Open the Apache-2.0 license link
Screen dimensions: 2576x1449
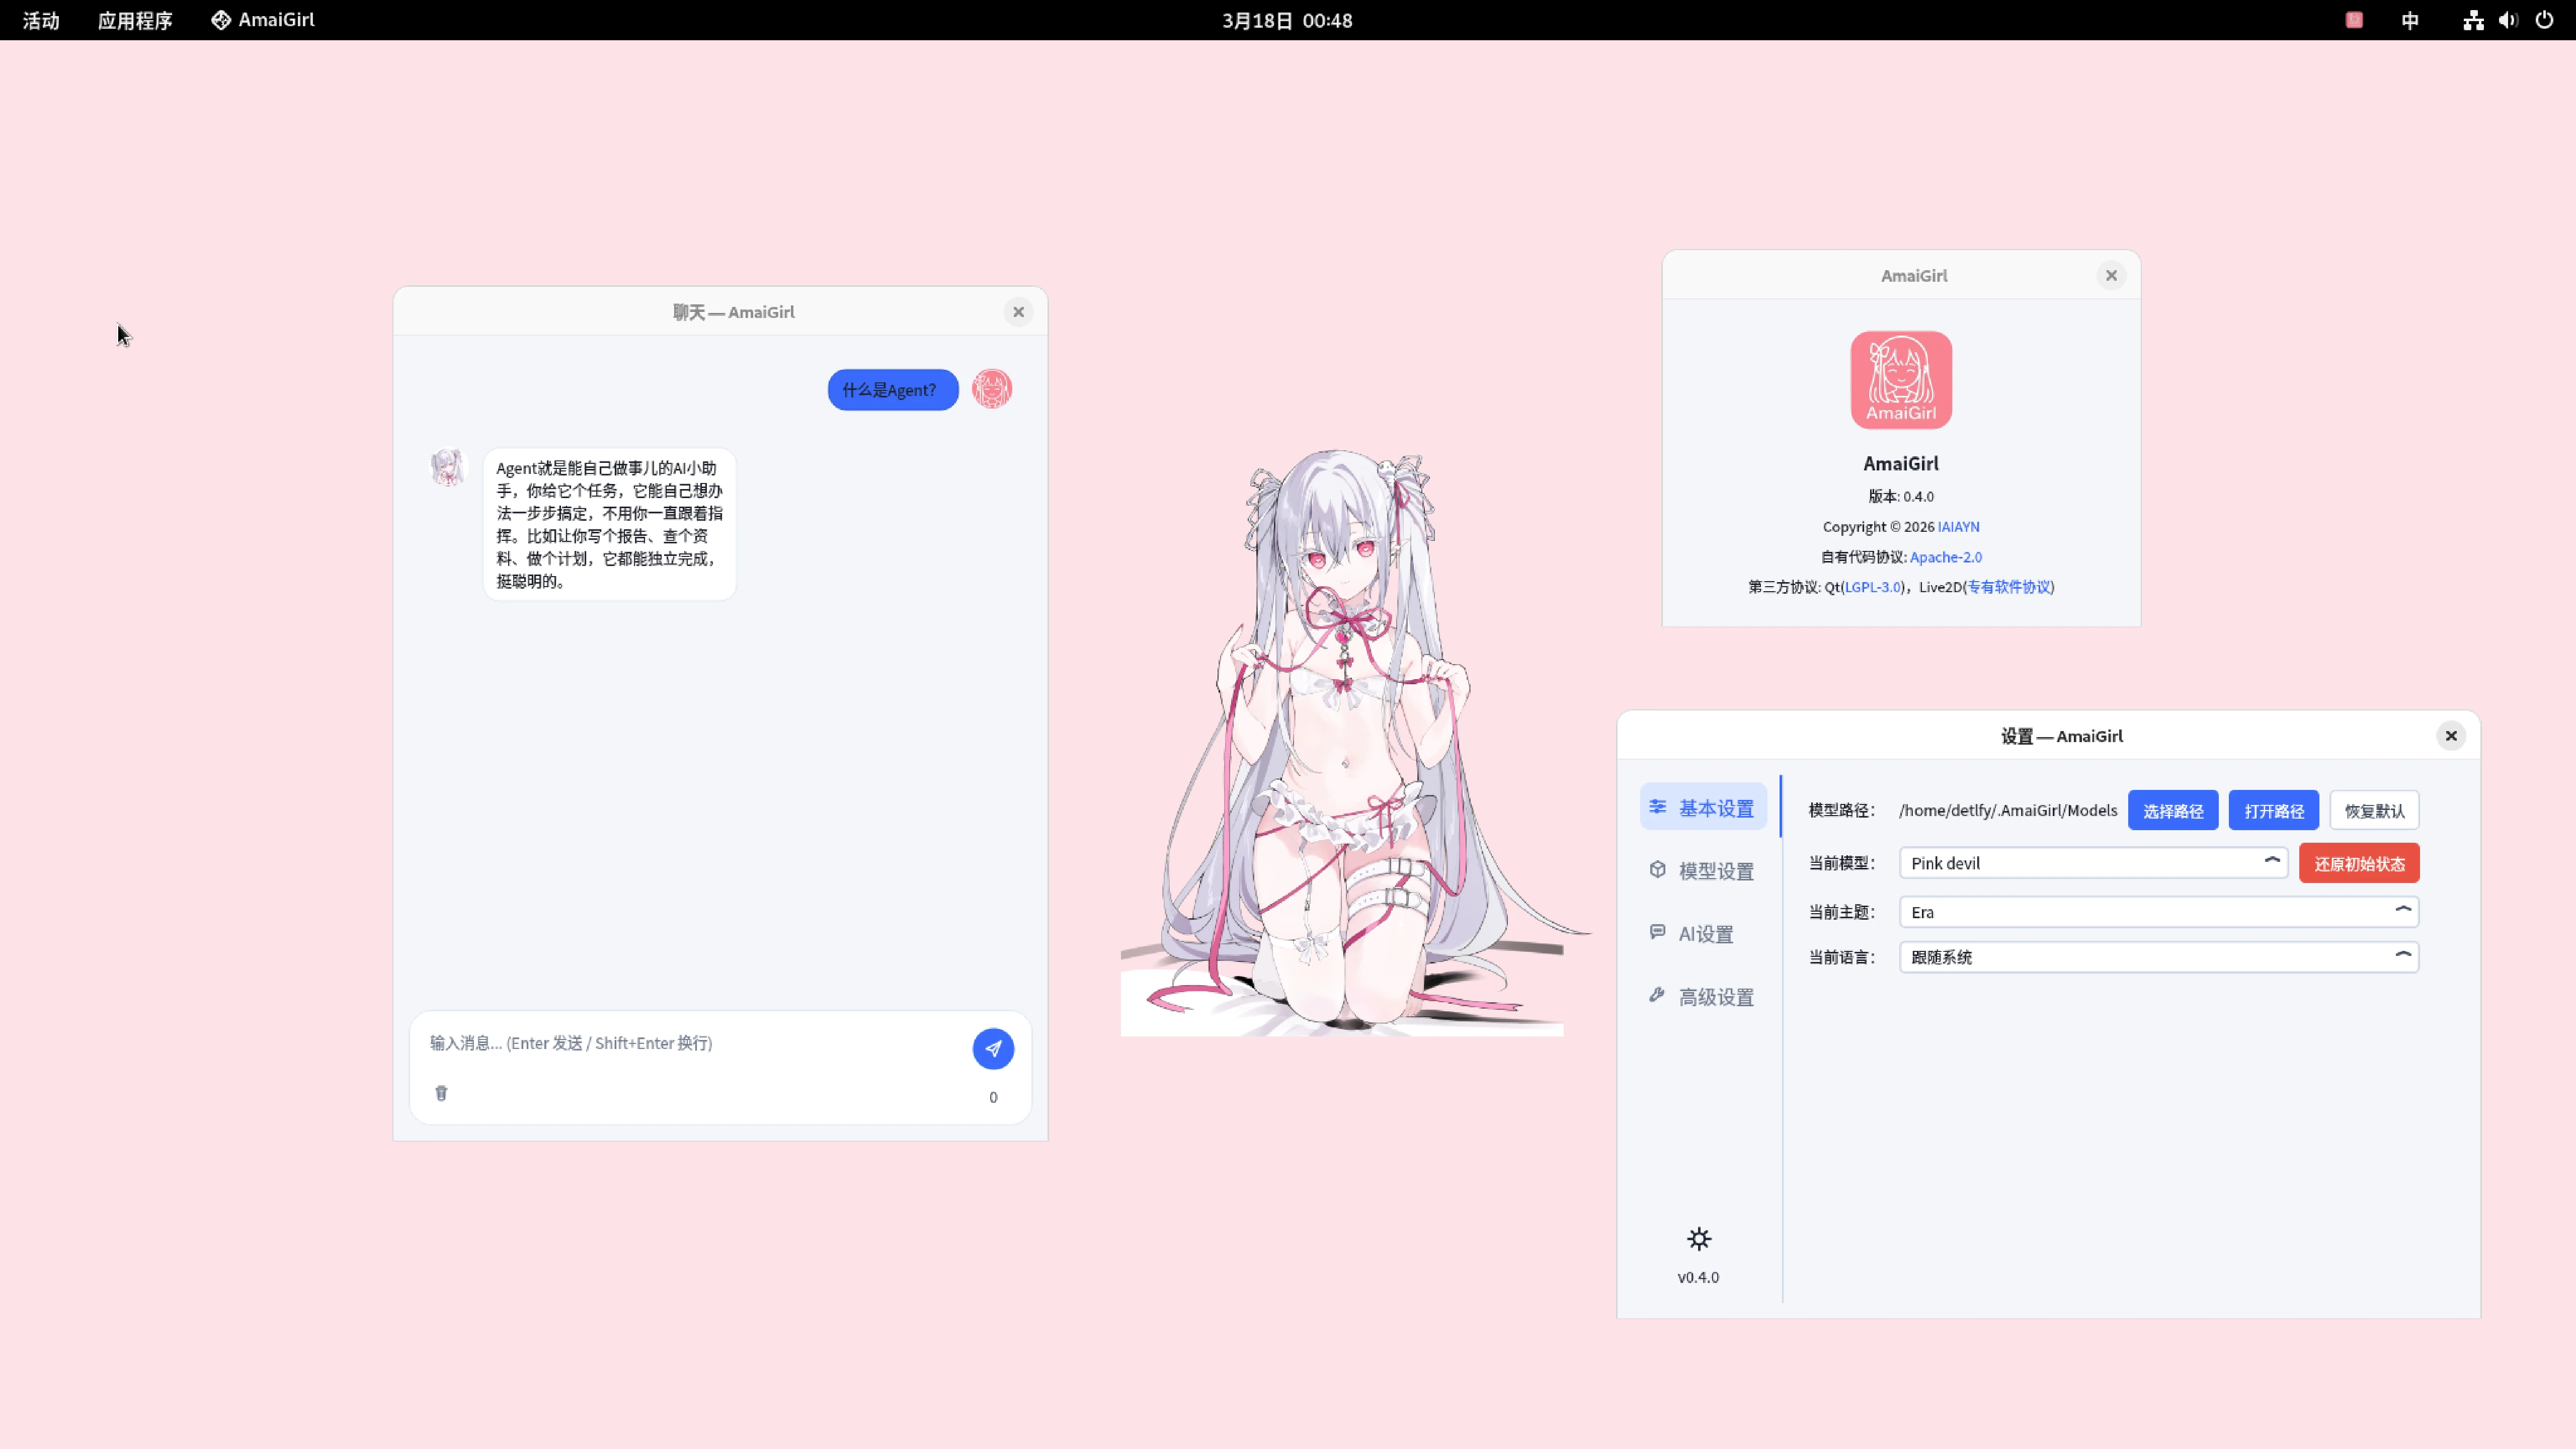[x=1945, y=557]
